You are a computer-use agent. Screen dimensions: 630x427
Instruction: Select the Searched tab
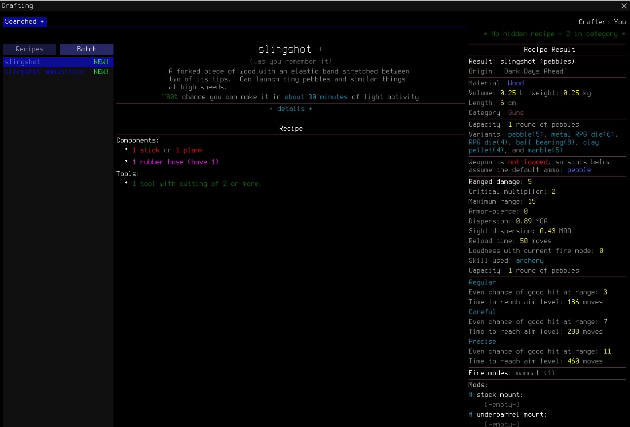point(25,22)
